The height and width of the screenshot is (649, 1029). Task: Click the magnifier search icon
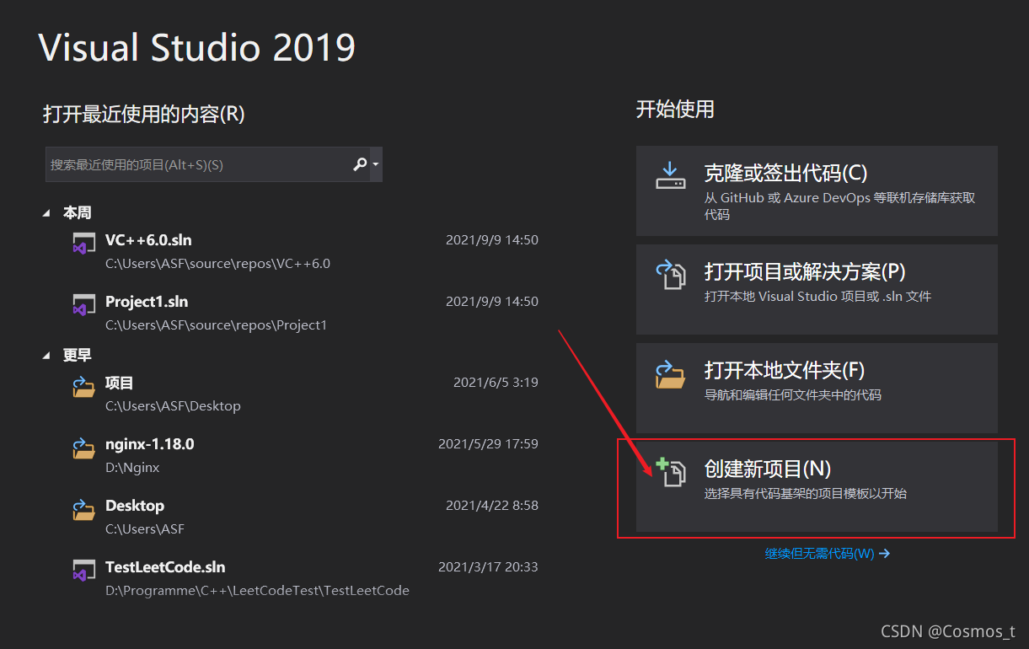(360, 164)
